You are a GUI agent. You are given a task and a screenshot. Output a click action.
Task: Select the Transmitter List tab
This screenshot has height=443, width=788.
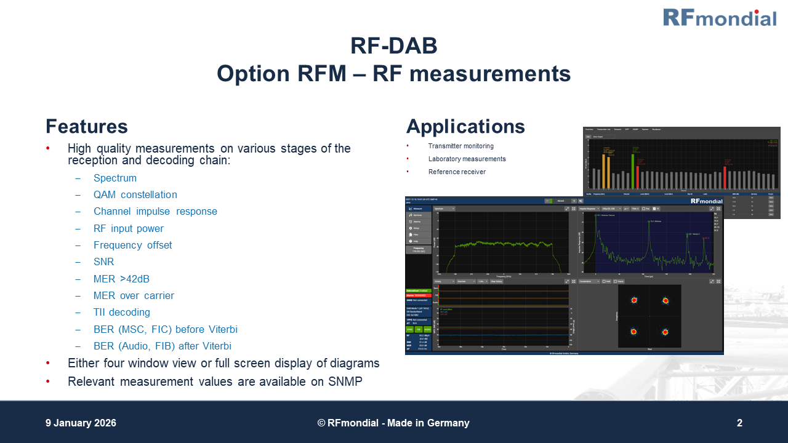[604, 129]
